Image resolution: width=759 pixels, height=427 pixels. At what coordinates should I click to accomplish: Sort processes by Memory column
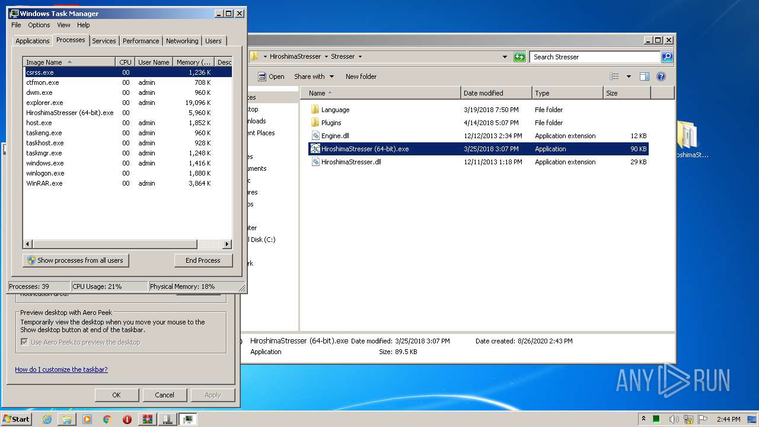point(194,62)
